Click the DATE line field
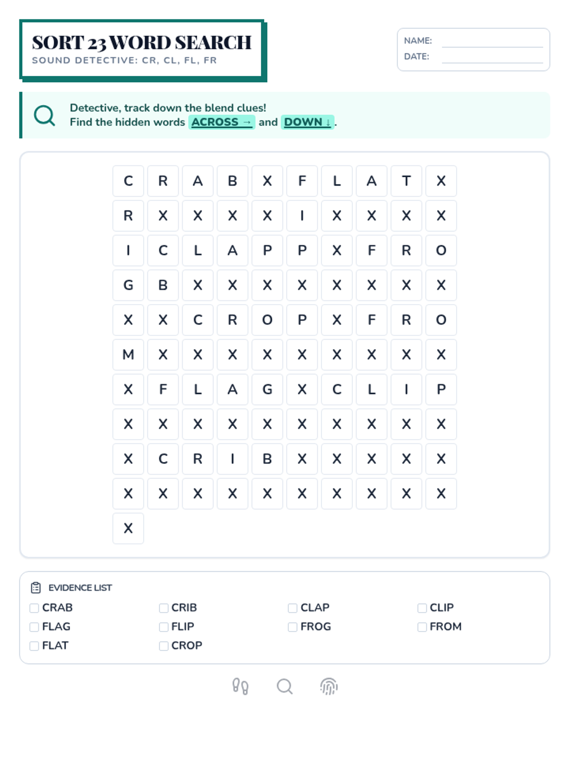 [492, 57]
